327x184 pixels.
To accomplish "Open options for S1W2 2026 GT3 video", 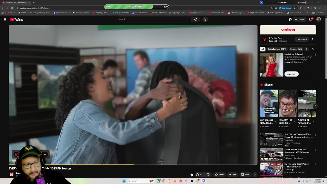I will coord(315,135).
